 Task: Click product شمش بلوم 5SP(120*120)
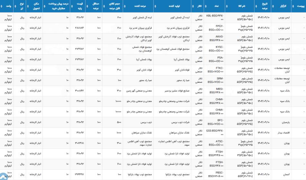click(x=245, y=175)
